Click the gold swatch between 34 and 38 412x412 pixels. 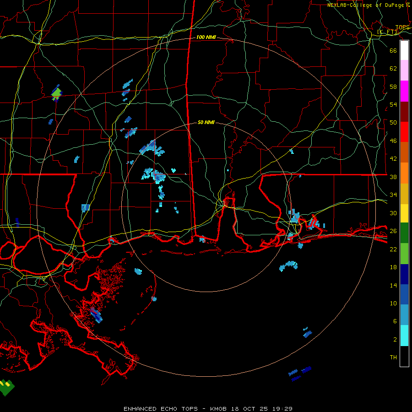[x=404, y=194]
